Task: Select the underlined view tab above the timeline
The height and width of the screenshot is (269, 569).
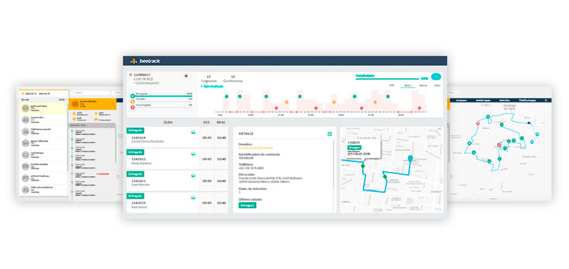Action: [407, 86]
